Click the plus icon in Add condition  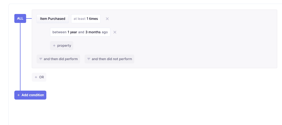pyautogui.click(x=19, y=95)
